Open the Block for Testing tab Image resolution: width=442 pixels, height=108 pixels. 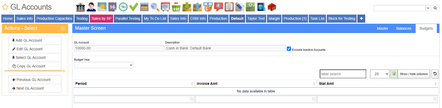point(342,18)
